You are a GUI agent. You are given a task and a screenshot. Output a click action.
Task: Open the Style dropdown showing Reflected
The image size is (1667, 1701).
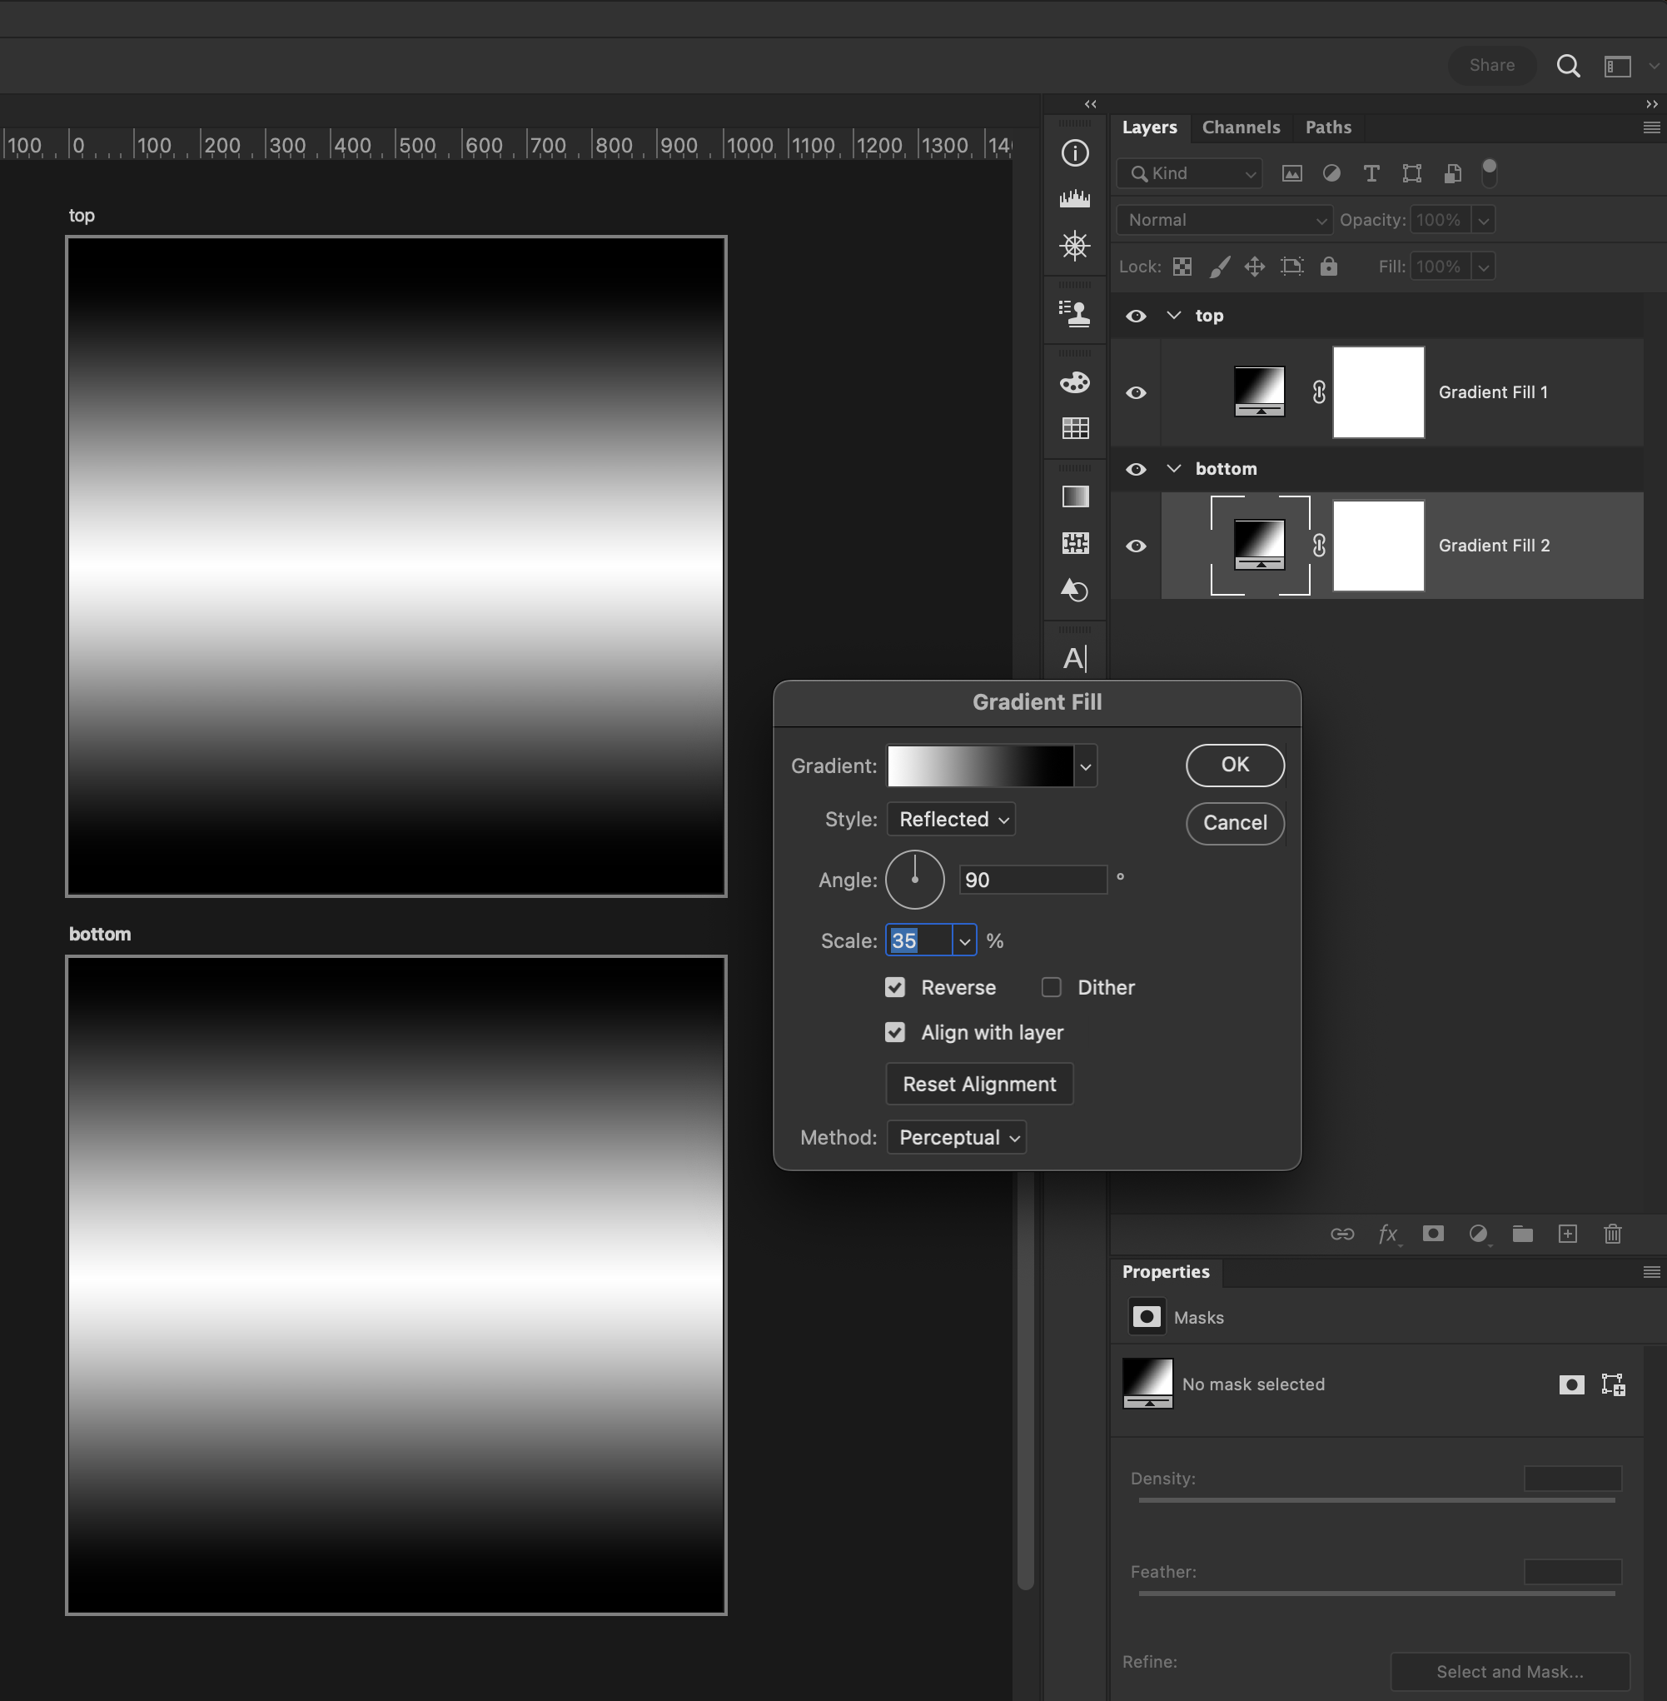pos(951,819)
